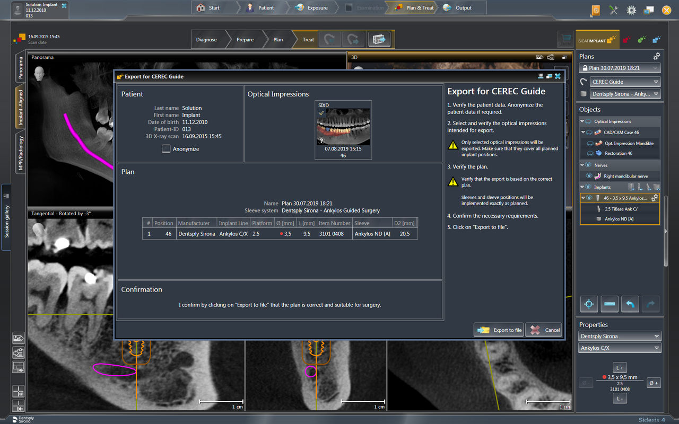Click the undo arrow below Objects panel
This screenshot has width=679, height=424.
point(630,304)
